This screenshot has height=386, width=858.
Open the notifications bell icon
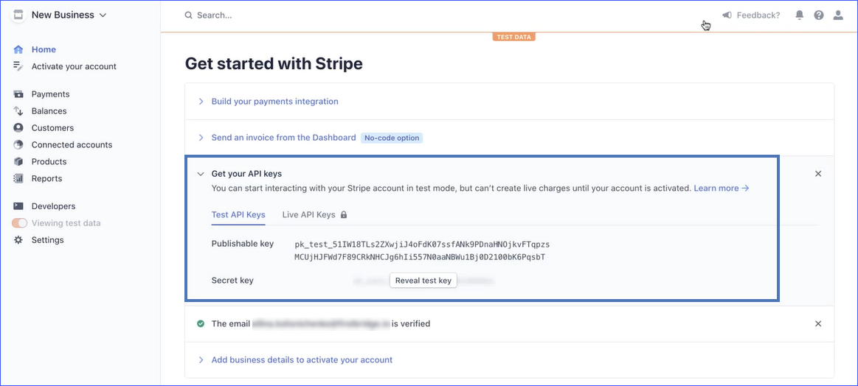click(x=800, y=15)
